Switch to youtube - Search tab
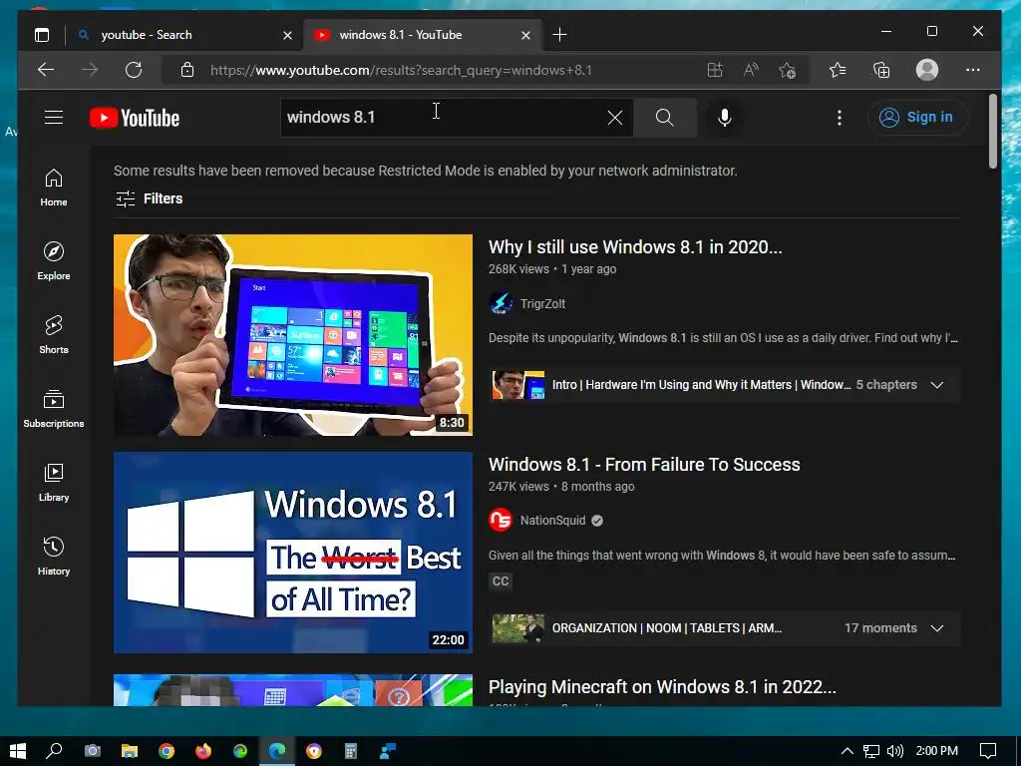The image size is (1021, 766). click(x=184, y=35)
